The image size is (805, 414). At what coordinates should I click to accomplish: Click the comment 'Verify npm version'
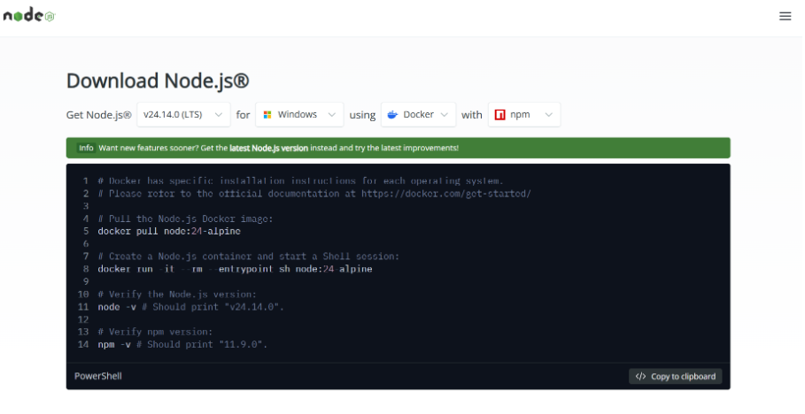(155, 332)
